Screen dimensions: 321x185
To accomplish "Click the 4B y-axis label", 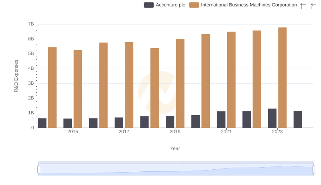I will point(31,68).
